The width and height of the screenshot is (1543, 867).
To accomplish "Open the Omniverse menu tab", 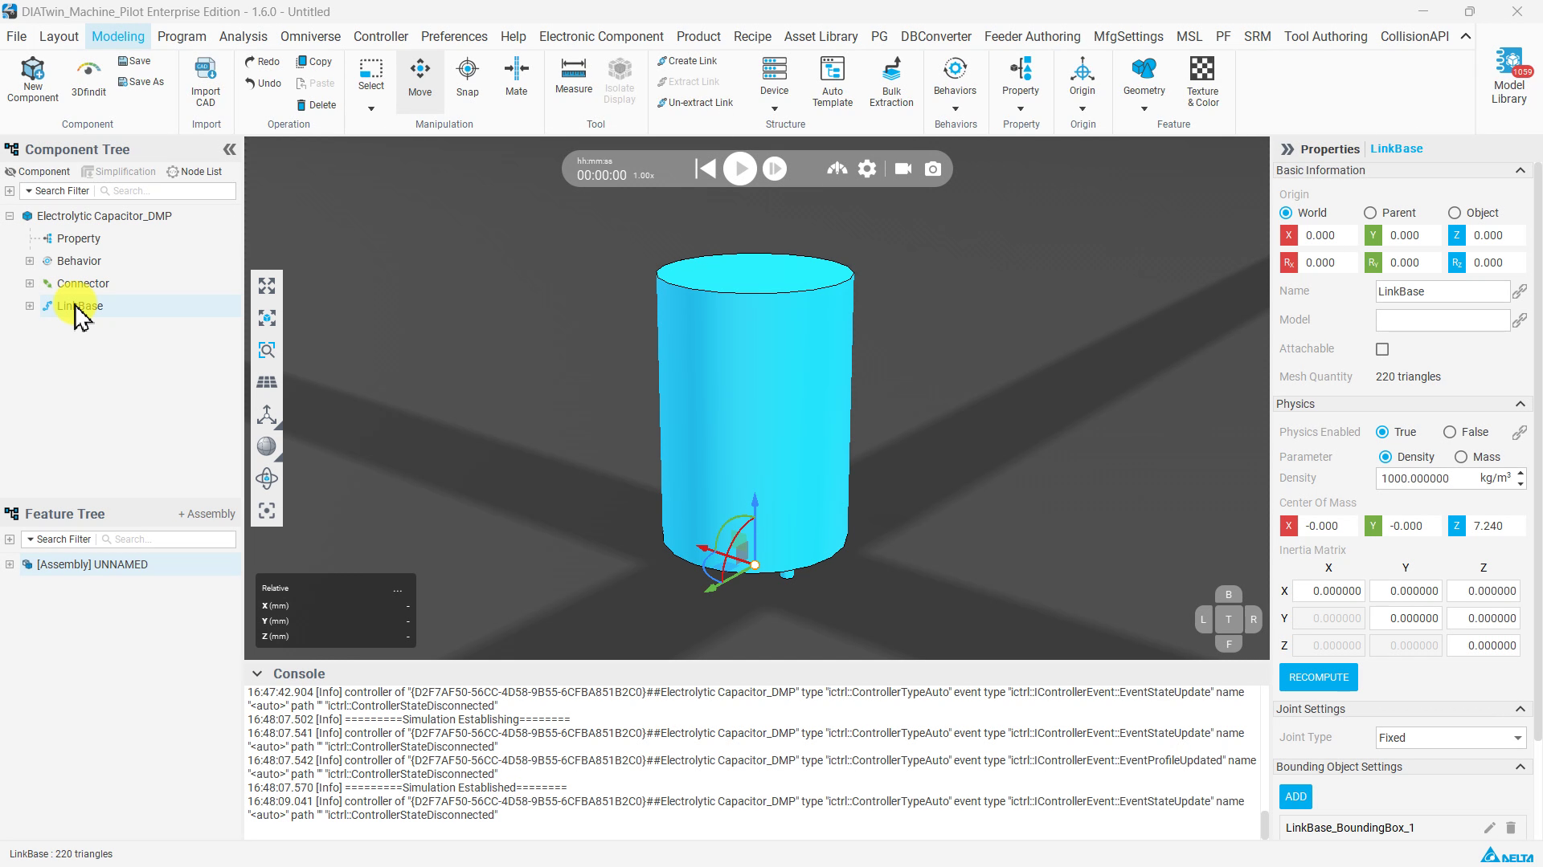I will [310, 36].
